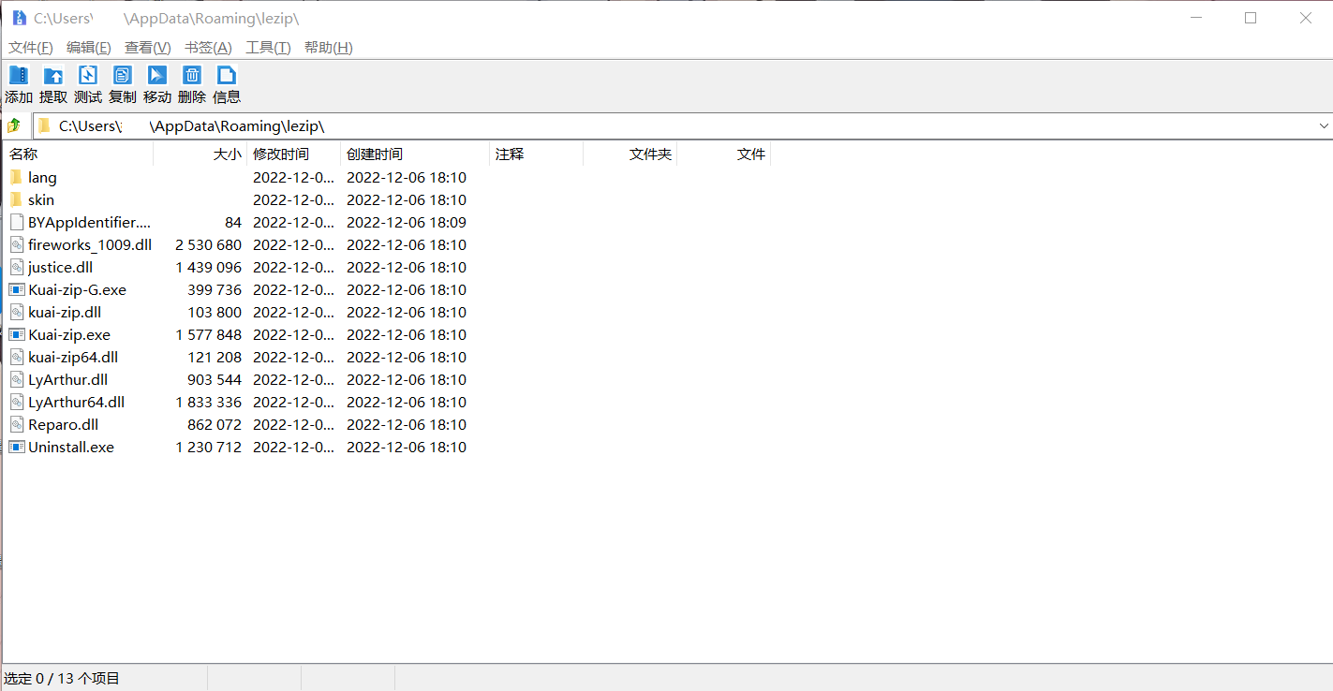Open the 工具(T) menu
This screenshot has width=1333, height=691.
click(268, 48)
